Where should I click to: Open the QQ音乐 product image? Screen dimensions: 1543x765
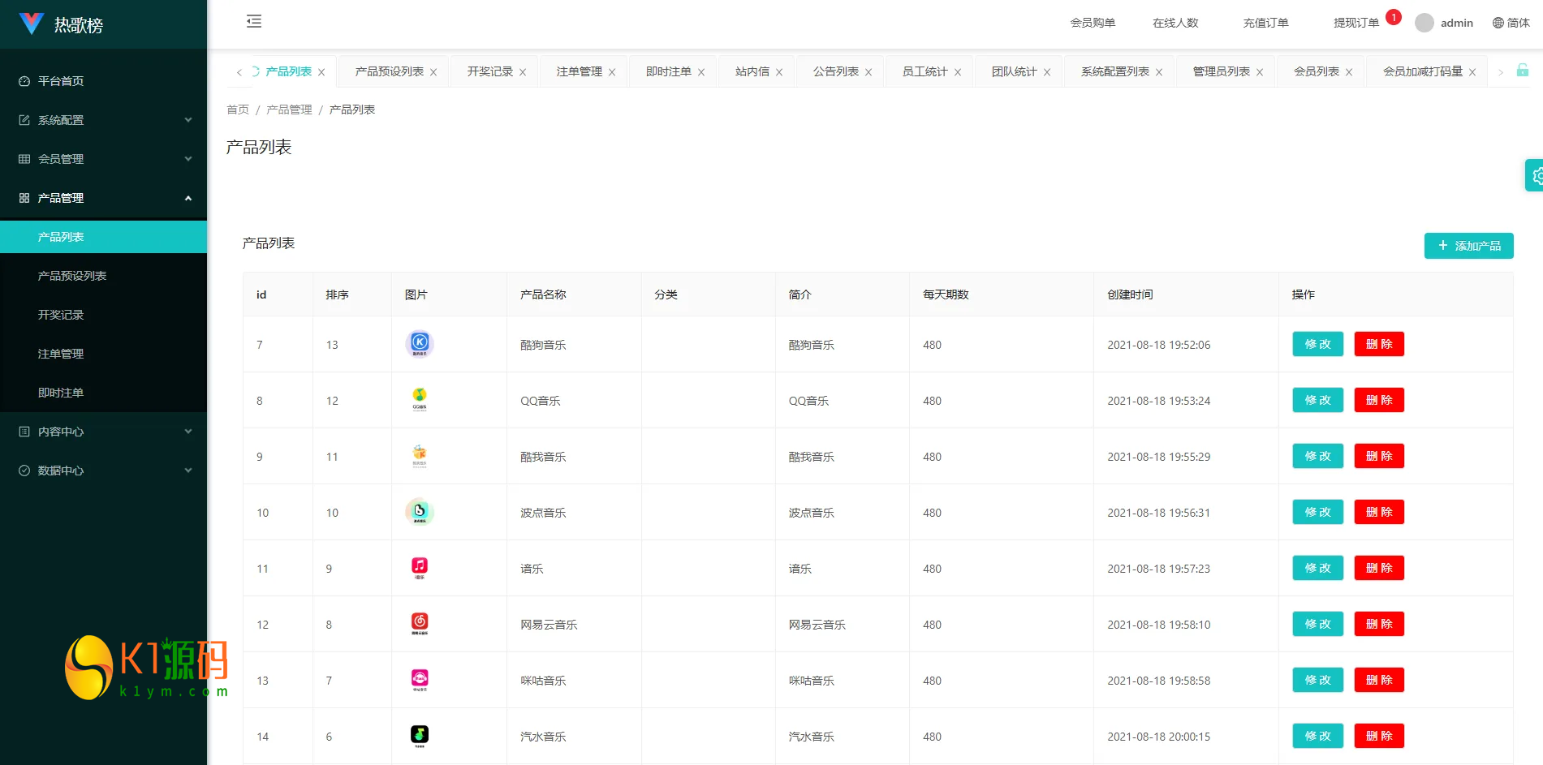[420, 400]
